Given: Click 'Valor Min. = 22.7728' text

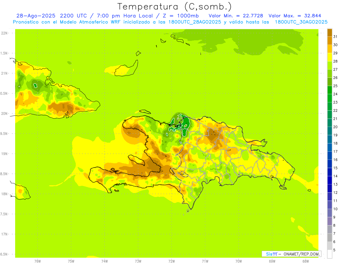Looking at the screenshot, I should tap(236, 16).
